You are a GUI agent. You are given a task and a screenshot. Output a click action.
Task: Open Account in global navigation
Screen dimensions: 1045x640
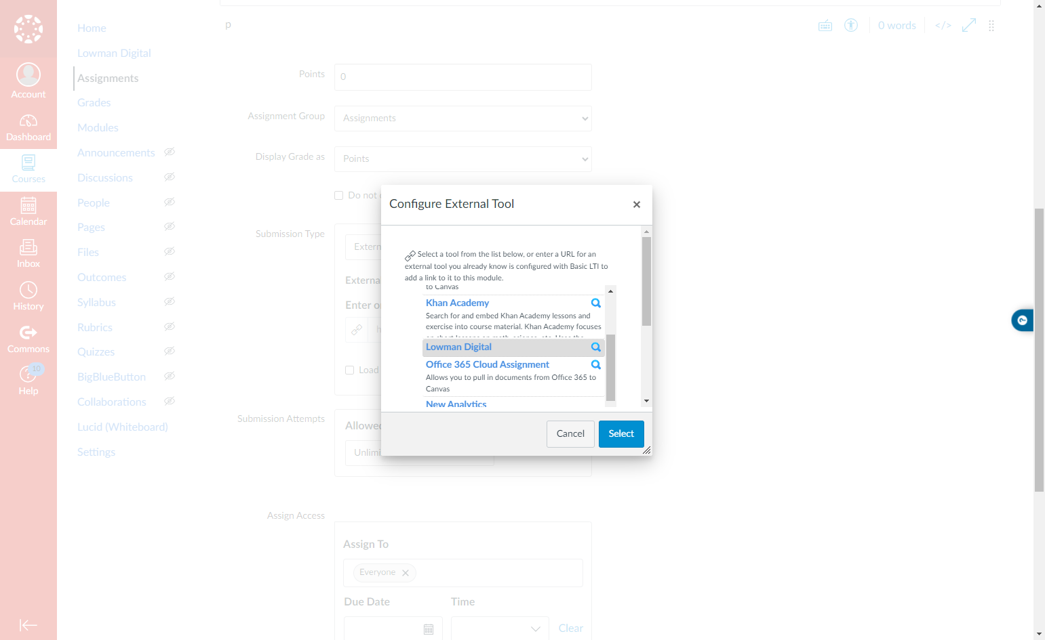(28, 81)
